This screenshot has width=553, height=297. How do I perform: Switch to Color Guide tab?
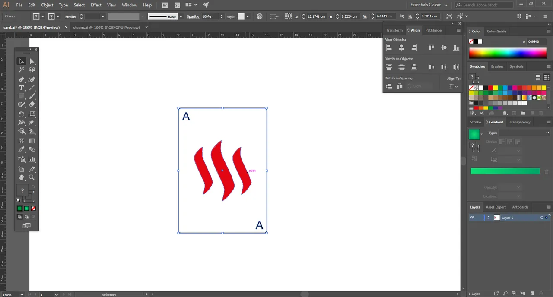496,31
